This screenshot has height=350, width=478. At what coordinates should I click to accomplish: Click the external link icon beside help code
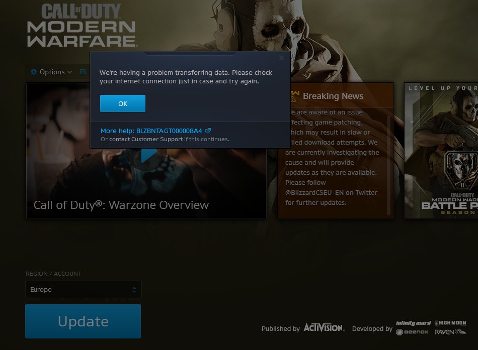click(208, 130)
